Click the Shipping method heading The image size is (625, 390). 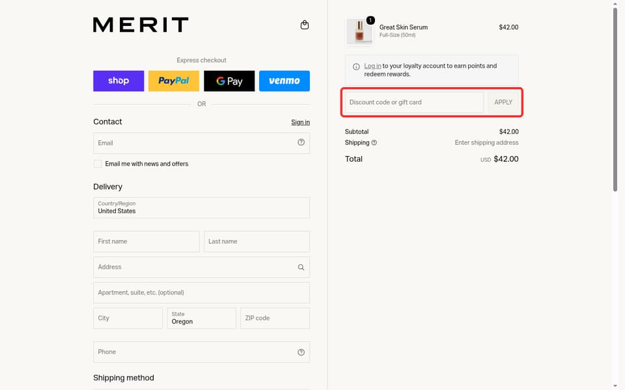pyautogui.click(x=124, y=378)
